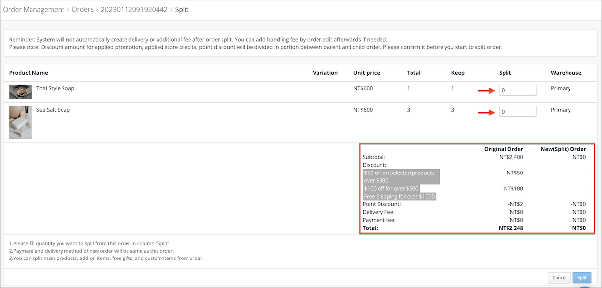
Task: Click the Payment fee label
Action: click(x=379, y=220)
